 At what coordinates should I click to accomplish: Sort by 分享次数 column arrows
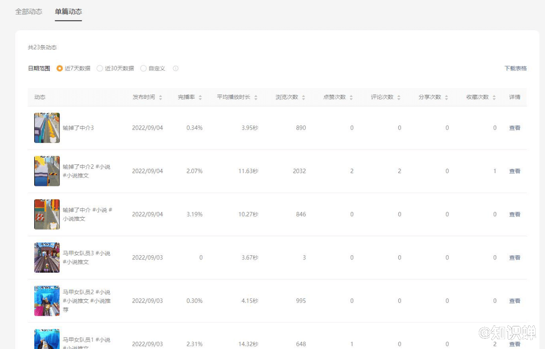(x=446, y=97)
